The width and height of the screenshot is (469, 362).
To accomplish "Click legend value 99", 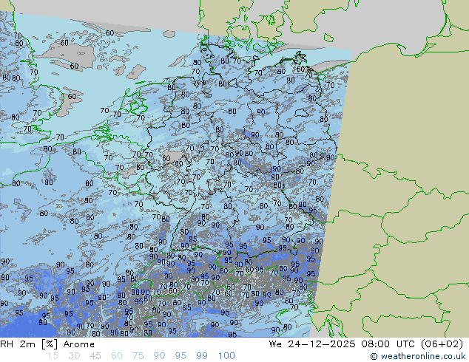I will point(202,356).
